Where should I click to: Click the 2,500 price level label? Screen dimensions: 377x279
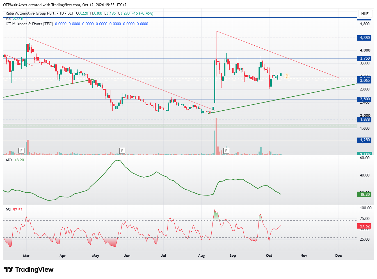coord(364,99)
